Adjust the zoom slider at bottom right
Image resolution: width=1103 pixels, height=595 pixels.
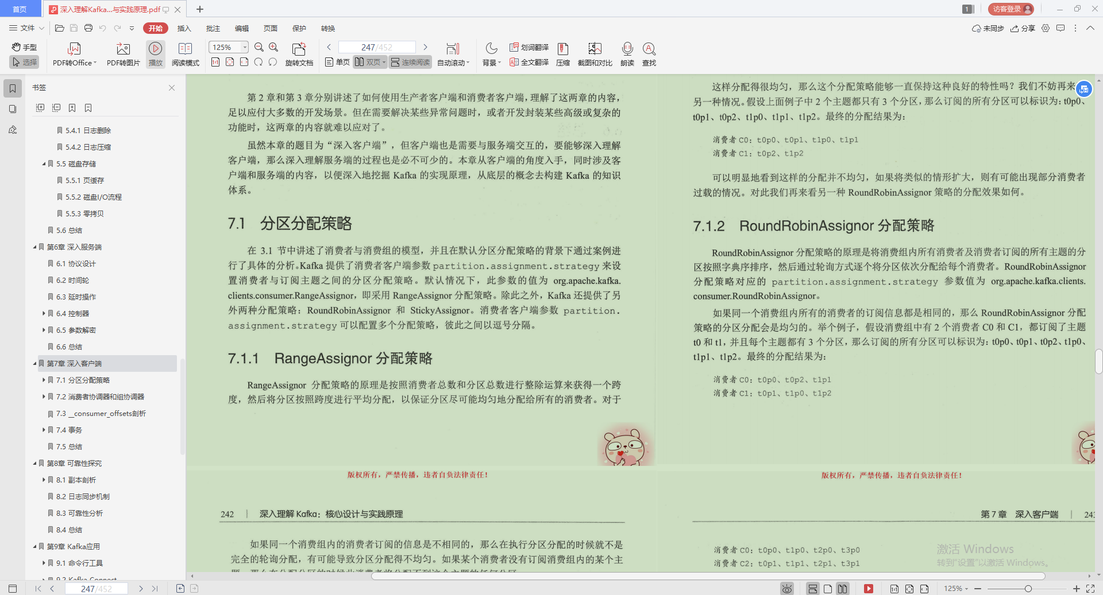pyautogui.click(x=1028, y=588)
